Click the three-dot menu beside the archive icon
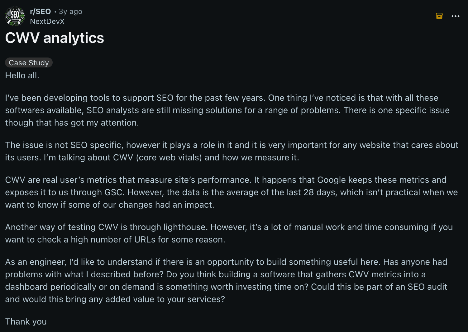Viewport: 468px width, 332px height. 455,16
